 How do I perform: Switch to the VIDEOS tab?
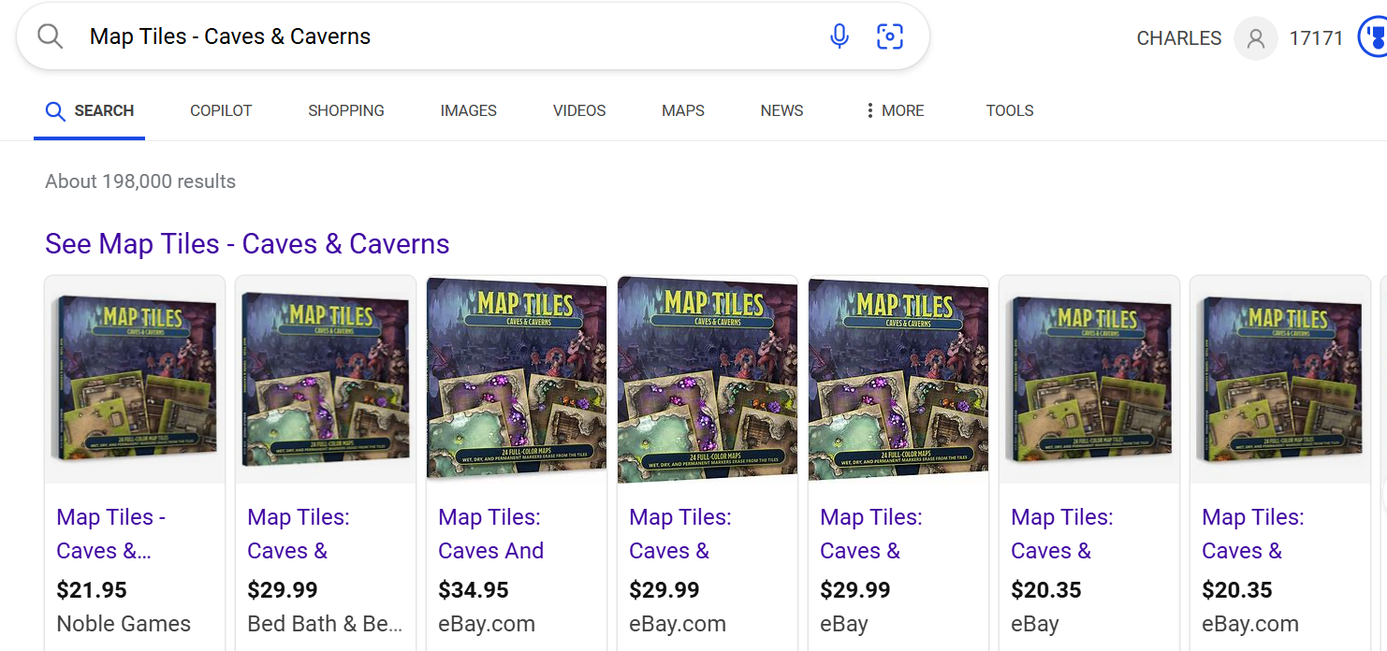[x=579, y=110]
